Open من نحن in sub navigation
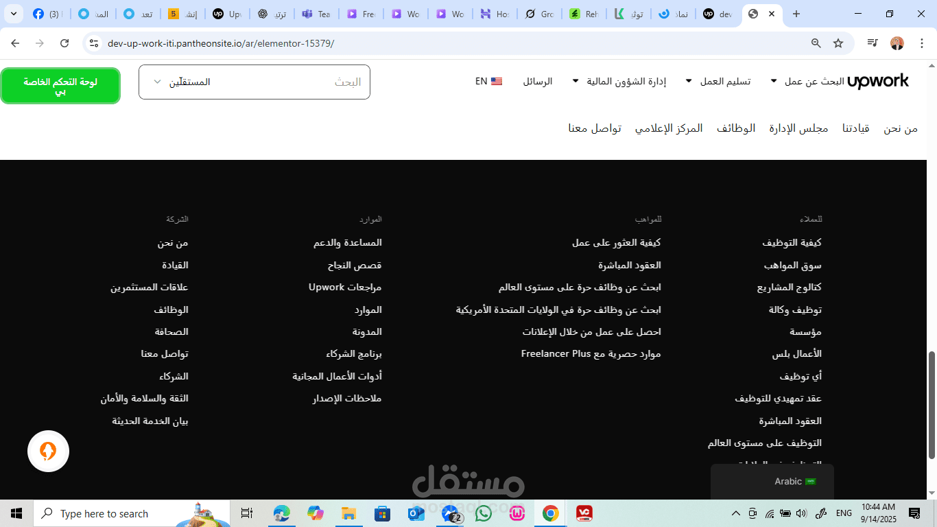Viewport: 937px width, 527px height. [x=901, y=128]
